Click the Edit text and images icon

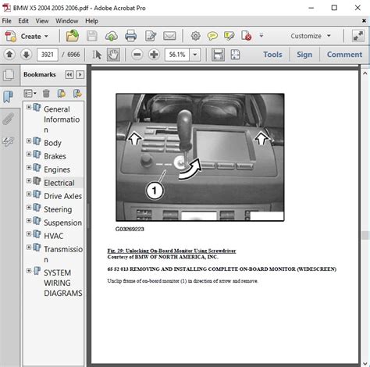(151, 36)
